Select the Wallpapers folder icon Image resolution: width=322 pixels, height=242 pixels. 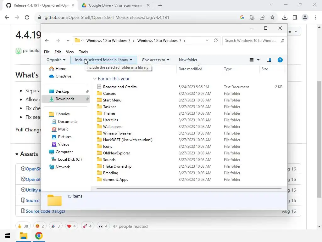(x=99, y=127)
